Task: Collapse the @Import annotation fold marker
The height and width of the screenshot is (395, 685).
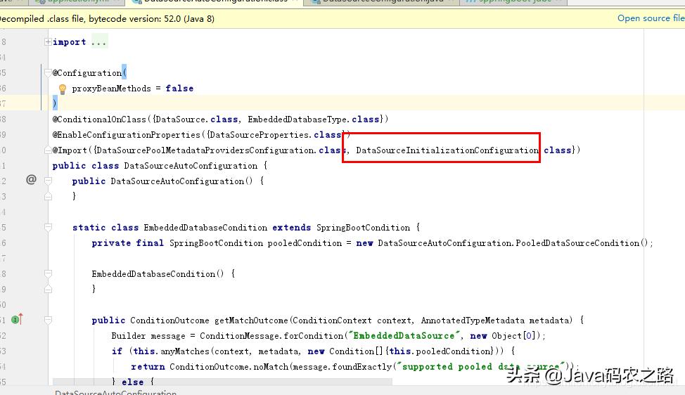Action: point(48,150)
